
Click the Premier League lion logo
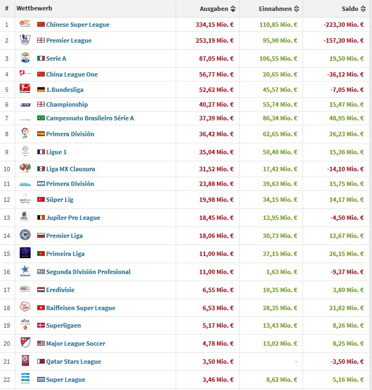coord(25,40)
